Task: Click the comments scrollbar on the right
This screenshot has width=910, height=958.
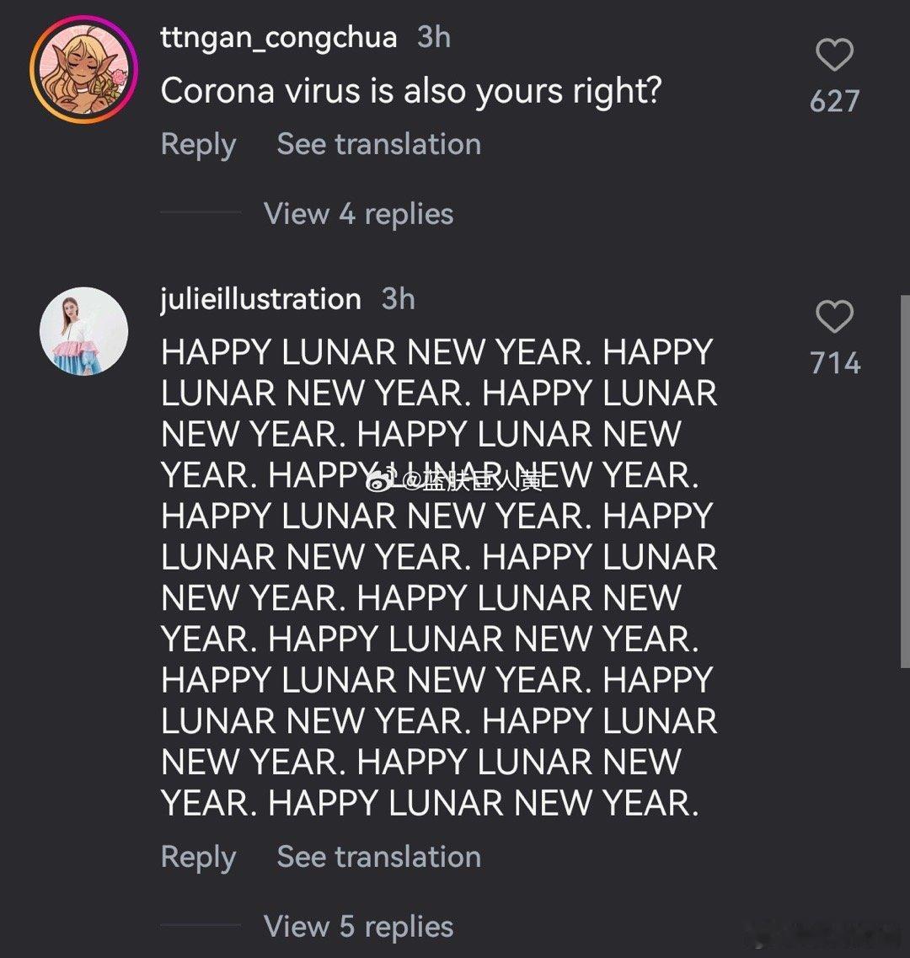Action: tap(905, 480)
